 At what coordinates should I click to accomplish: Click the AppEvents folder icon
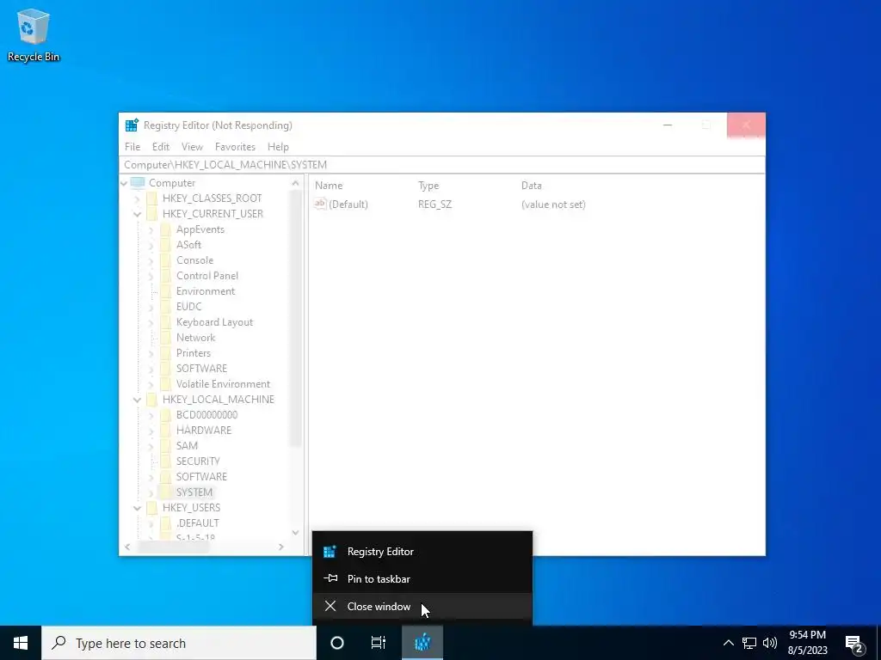click(x=165, y=229)
